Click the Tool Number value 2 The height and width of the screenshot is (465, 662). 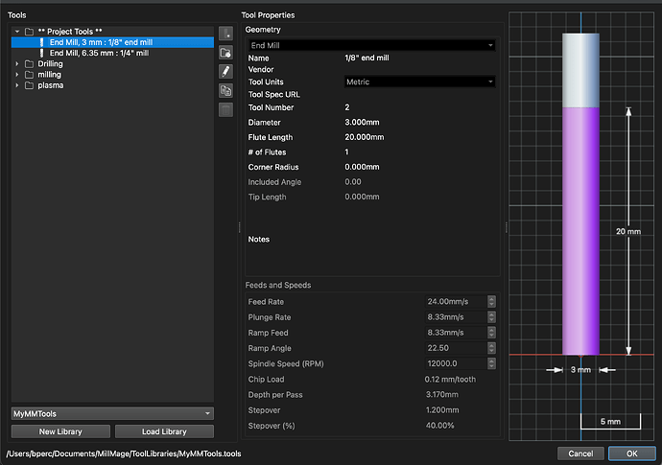pos(347,107)
